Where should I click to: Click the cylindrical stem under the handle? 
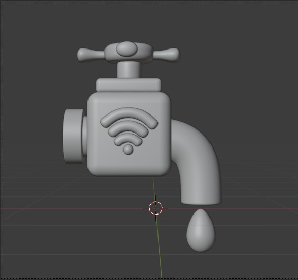[x=129, y=70]
